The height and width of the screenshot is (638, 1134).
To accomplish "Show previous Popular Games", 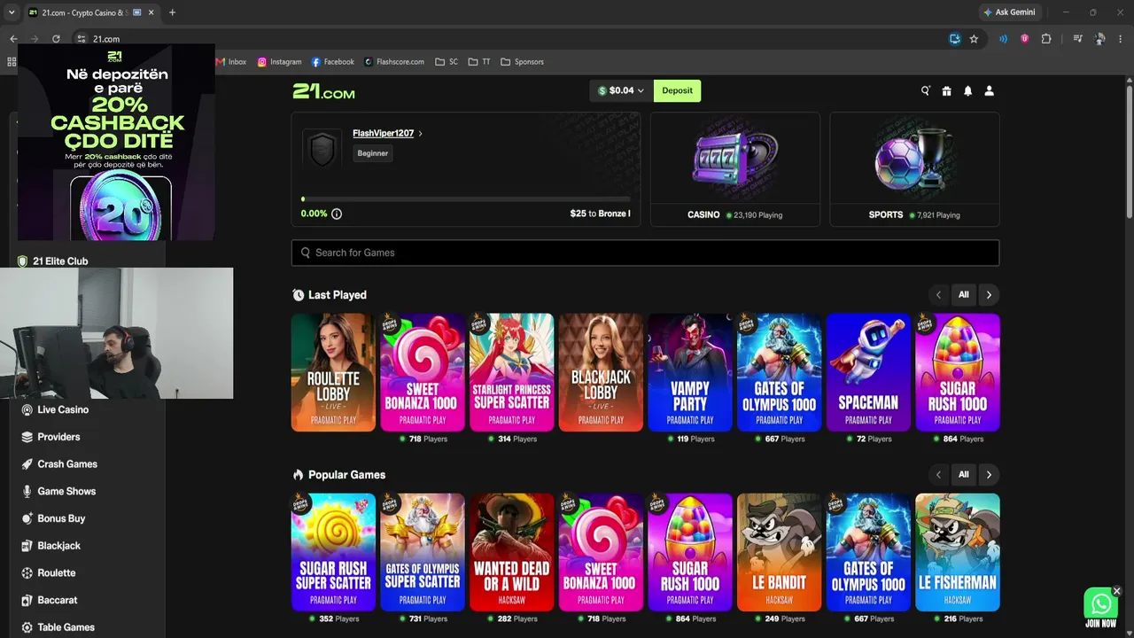I will (x=938, y=475).
